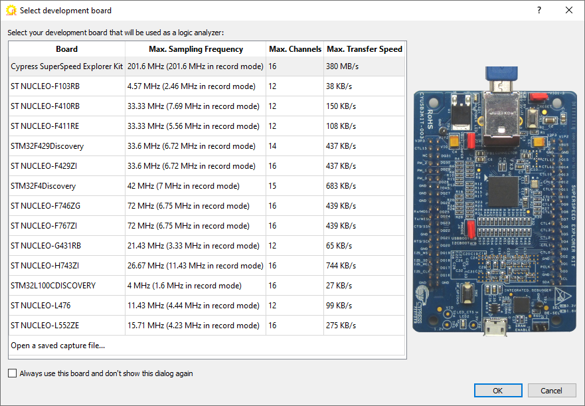
Task: Select ST NUCLEO-H743ZI board
Action: coord(207,266)
